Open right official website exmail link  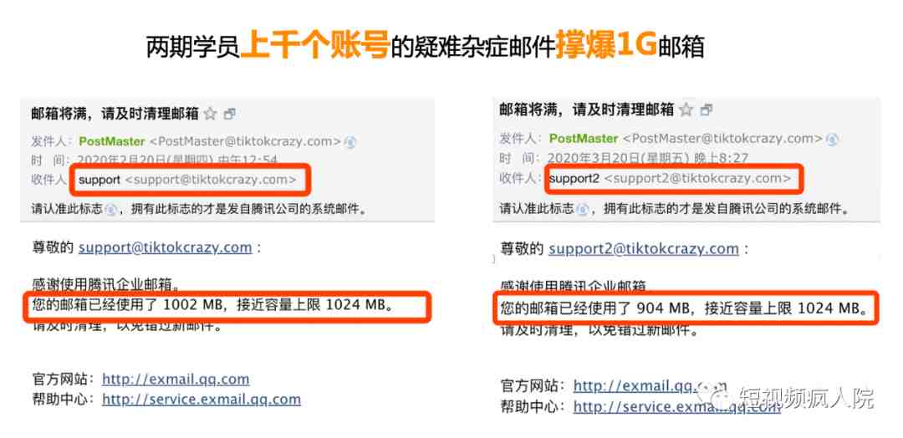click(650, 385)
